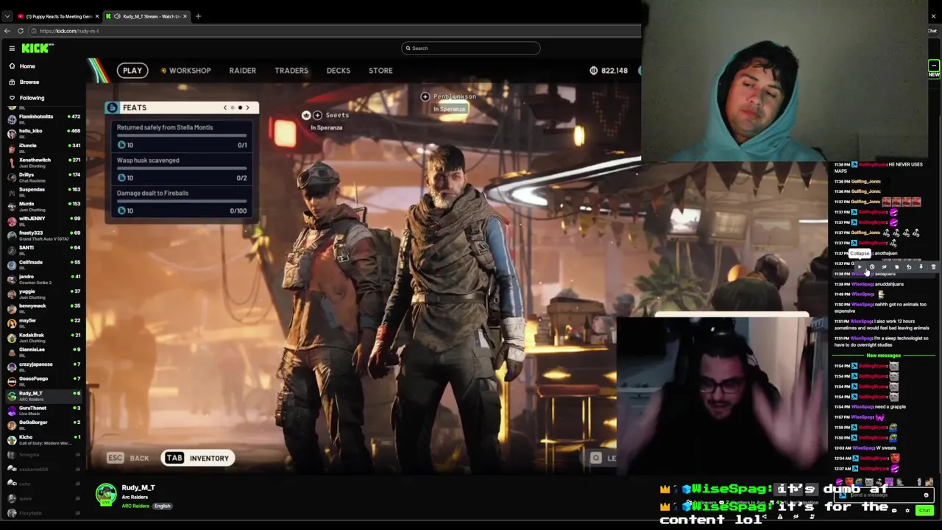Open the DECKS game tab
Viewport: 942px width, 530px height.
coord(339,71)
